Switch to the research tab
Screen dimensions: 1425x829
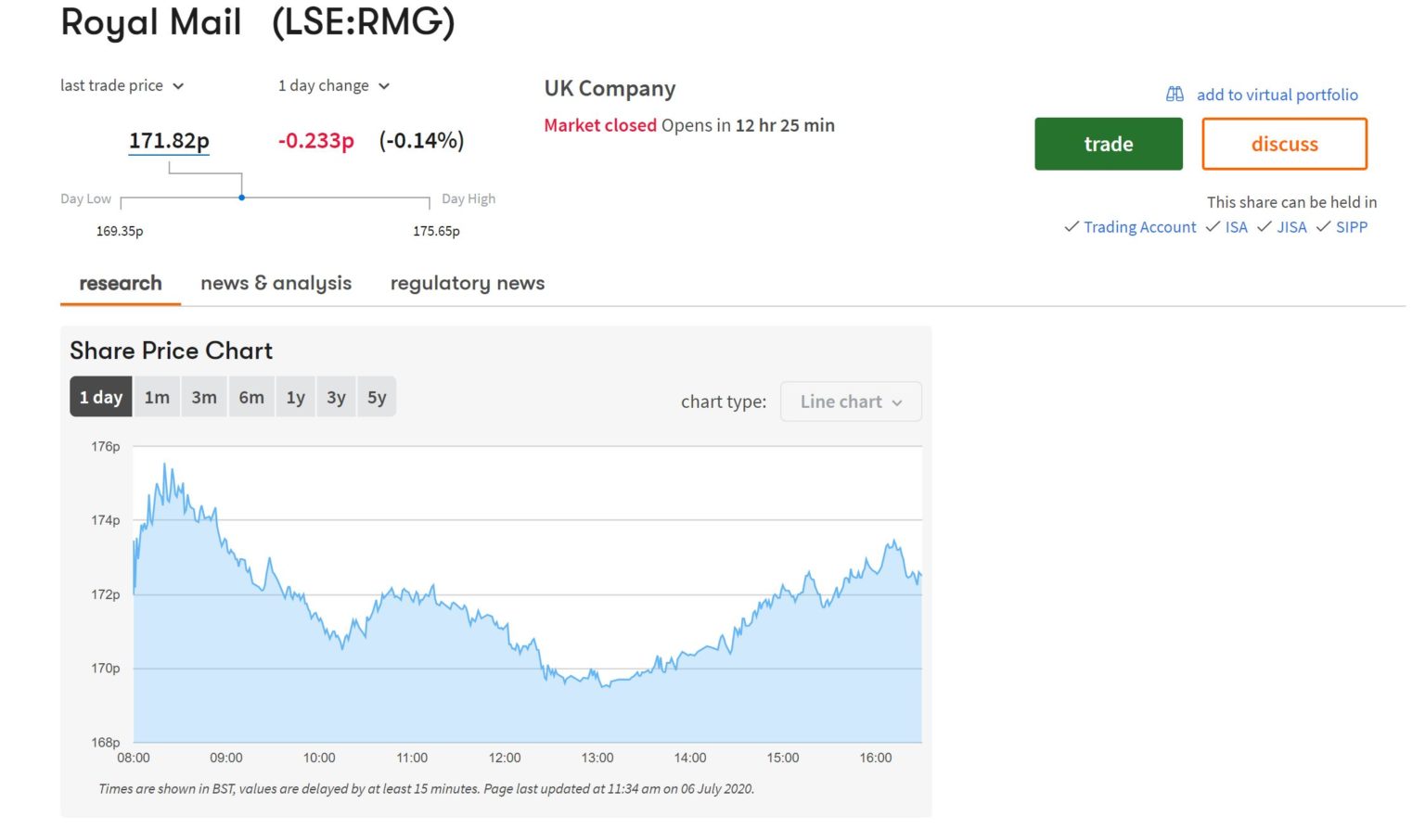click(120, 283)
